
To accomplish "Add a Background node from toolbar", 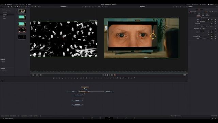I will [54, 78].
